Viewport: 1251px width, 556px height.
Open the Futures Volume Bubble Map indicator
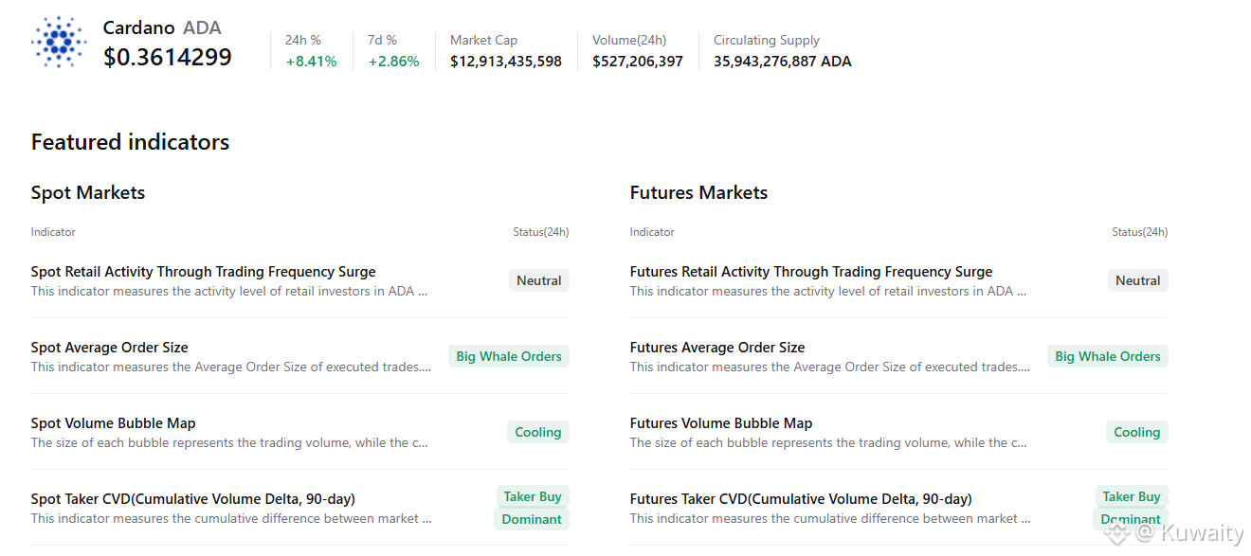coord(720,423)
